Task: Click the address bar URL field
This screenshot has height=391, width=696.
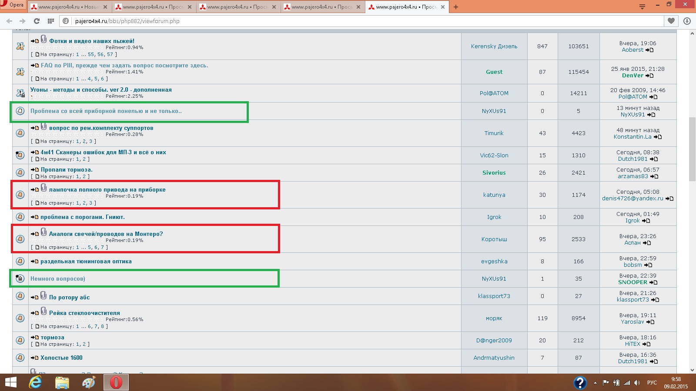Action: [348, 21]
